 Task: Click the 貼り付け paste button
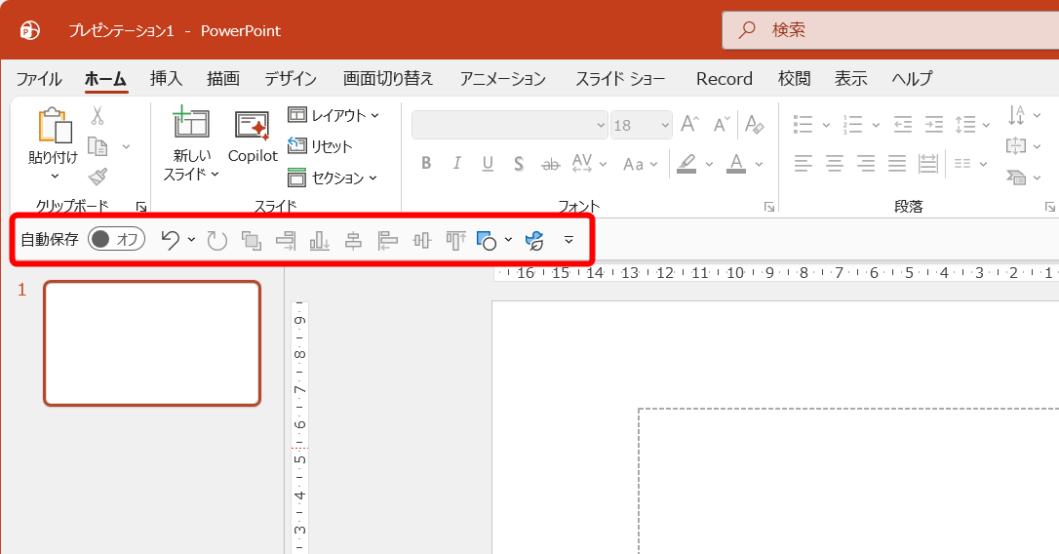pos(54,144)
